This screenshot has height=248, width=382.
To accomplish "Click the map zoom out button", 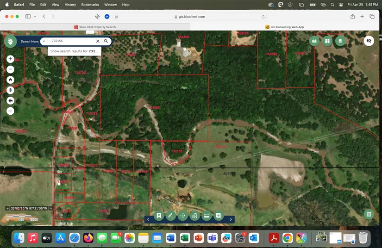I will (10, 69).
